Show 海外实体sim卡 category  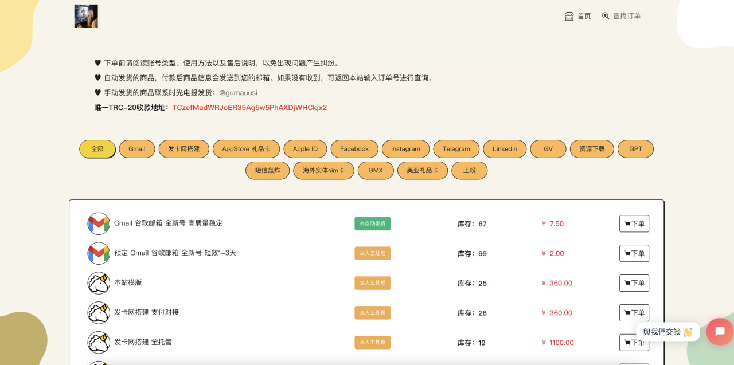point(323,171)
